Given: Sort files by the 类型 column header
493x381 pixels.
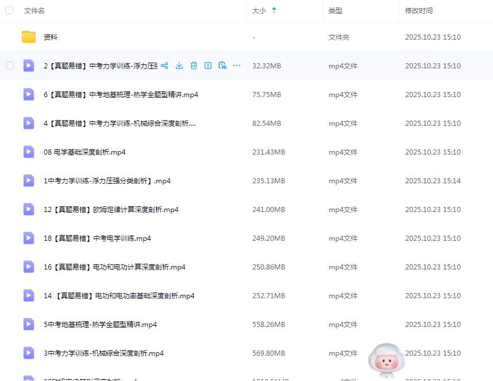Looking at the screenshot, I should tap(335, 10).
